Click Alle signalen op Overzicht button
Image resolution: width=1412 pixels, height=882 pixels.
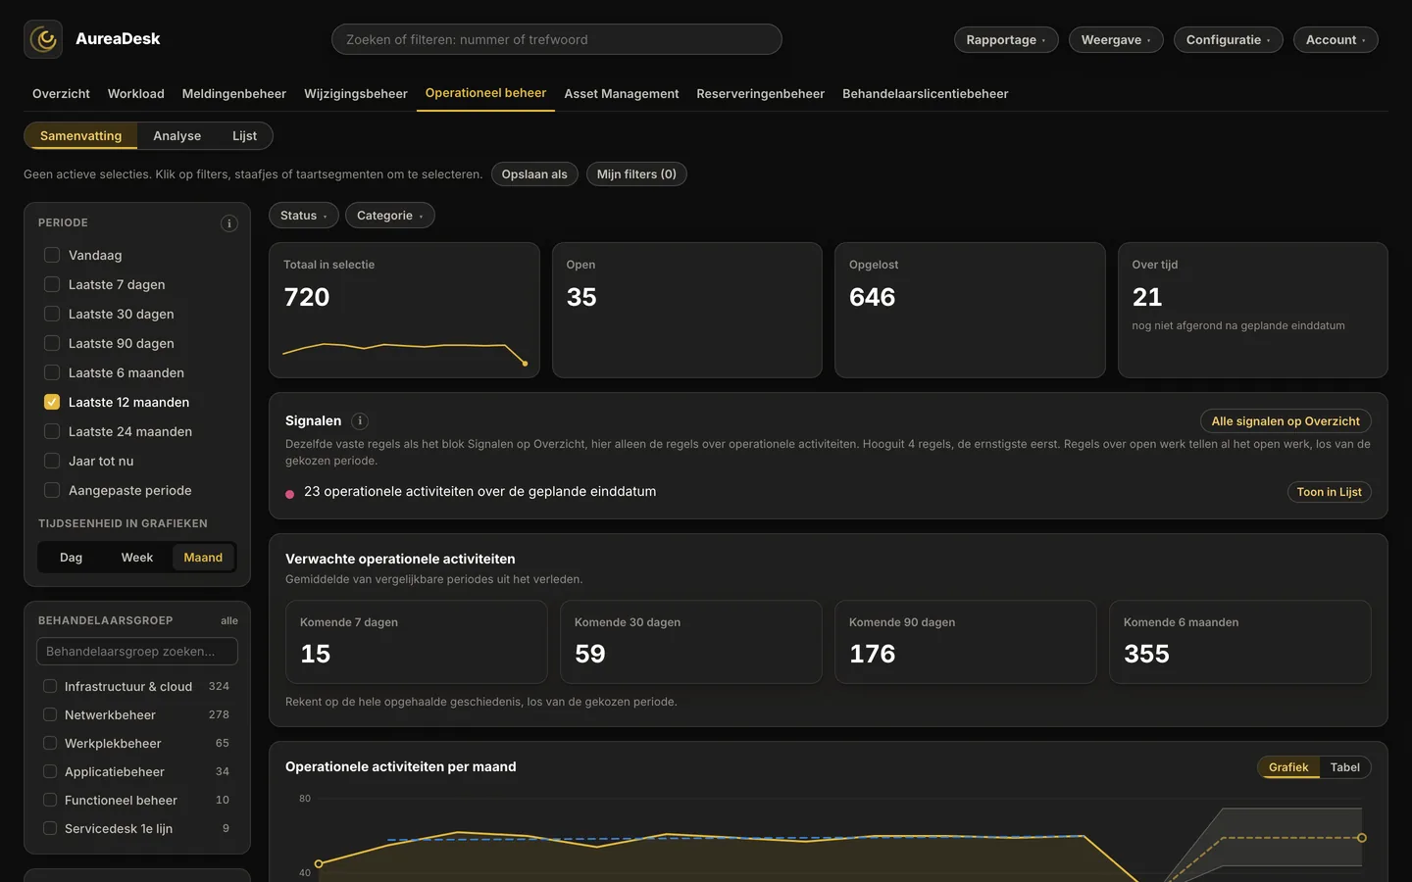point(1286,421)
